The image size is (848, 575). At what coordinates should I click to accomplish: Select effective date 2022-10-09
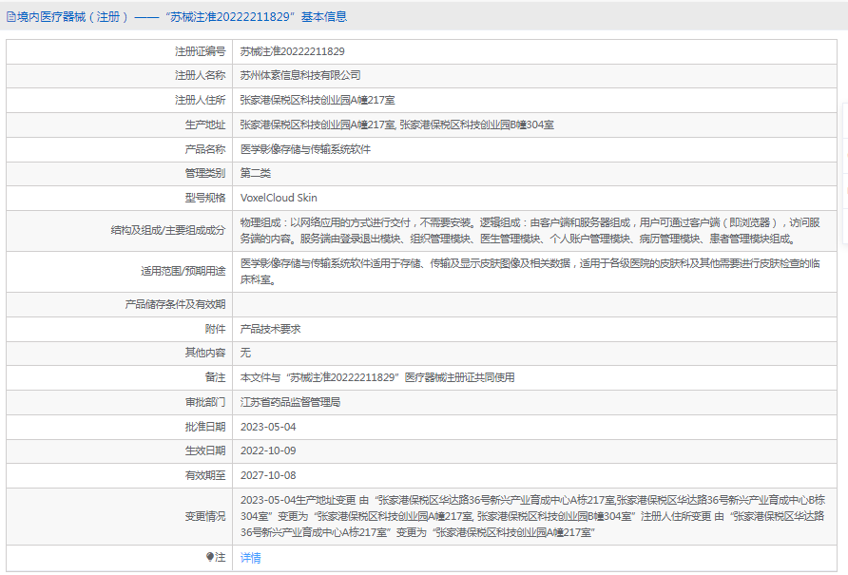coord(268,450)
